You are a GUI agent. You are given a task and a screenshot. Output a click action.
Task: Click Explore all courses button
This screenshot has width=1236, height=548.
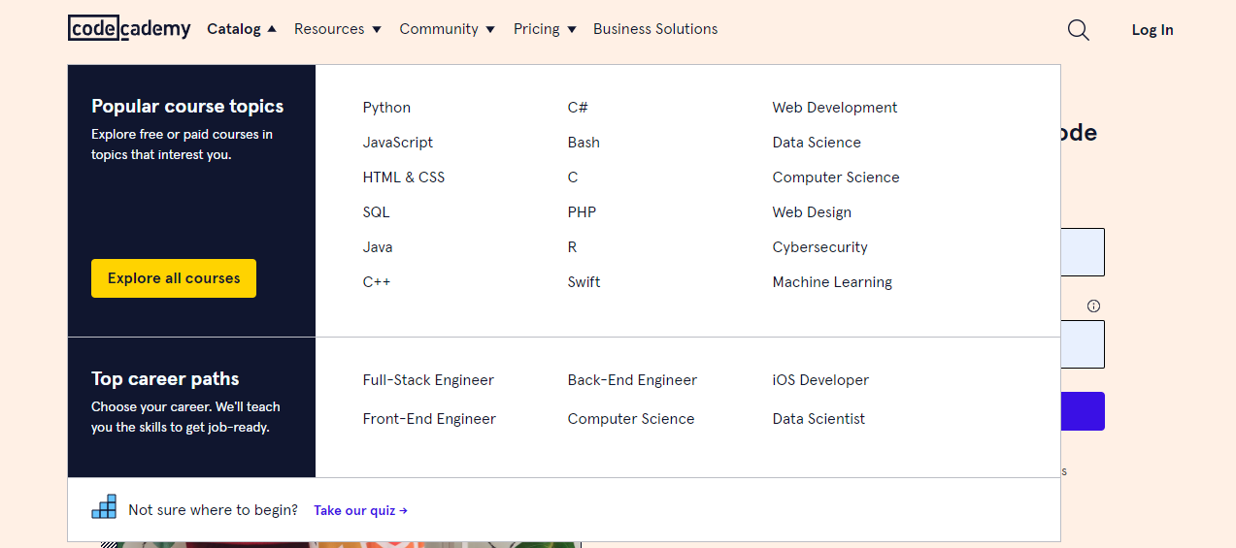coord(174,278)
